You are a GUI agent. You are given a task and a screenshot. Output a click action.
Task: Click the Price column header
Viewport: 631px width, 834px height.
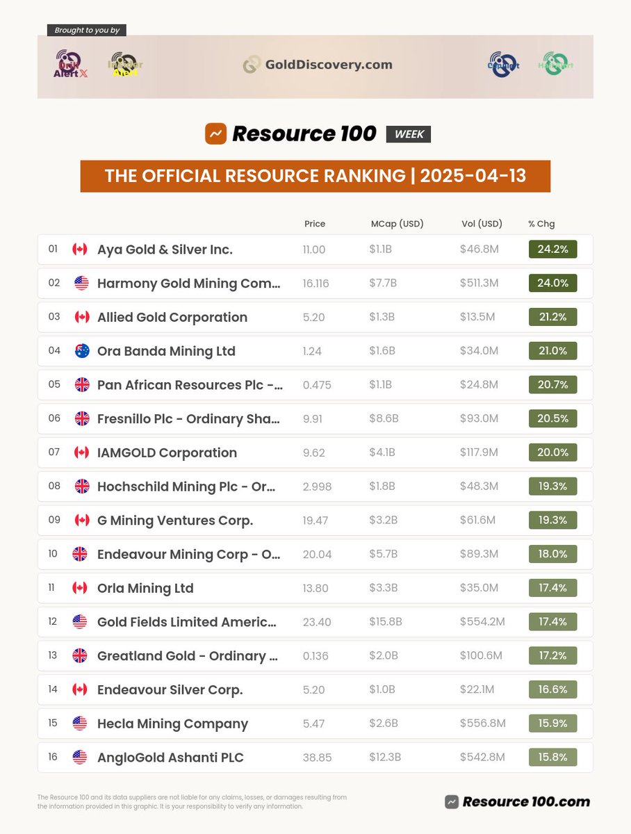tap(315, 224)
